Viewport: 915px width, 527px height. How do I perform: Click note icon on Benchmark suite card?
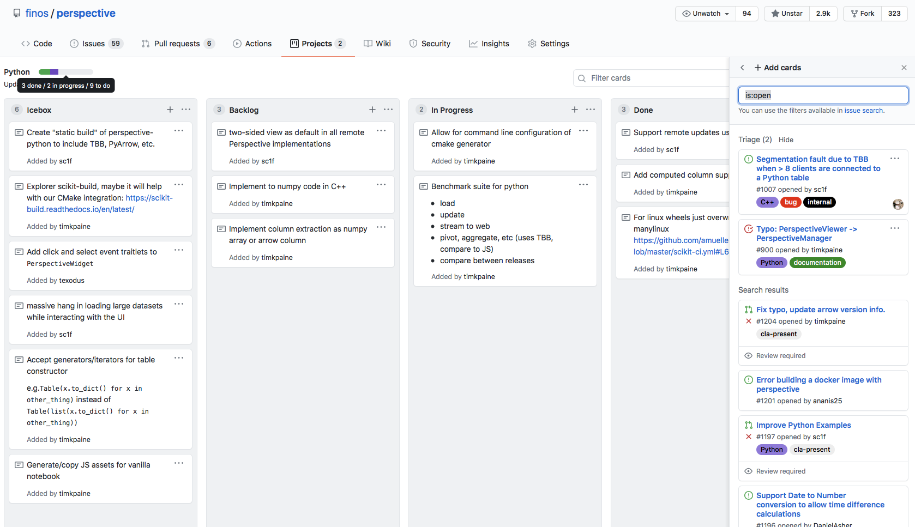(424, 186)
